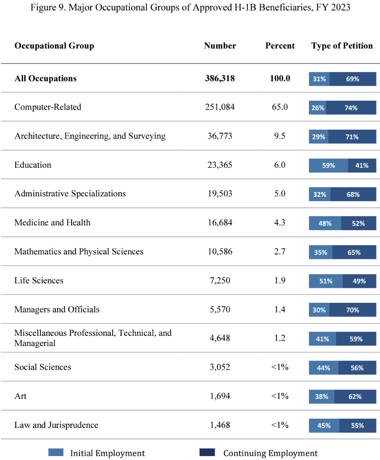Select the Law and Jurisprudence row label
Viewport: 380px width, 460px height.
pyautogui.click(x=56, y=425)
